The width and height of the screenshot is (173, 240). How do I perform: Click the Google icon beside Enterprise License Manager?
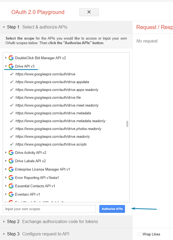[11, 169]
